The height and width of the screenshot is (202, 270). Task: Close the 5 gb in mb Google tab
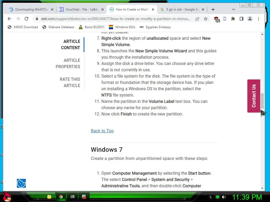203,10
